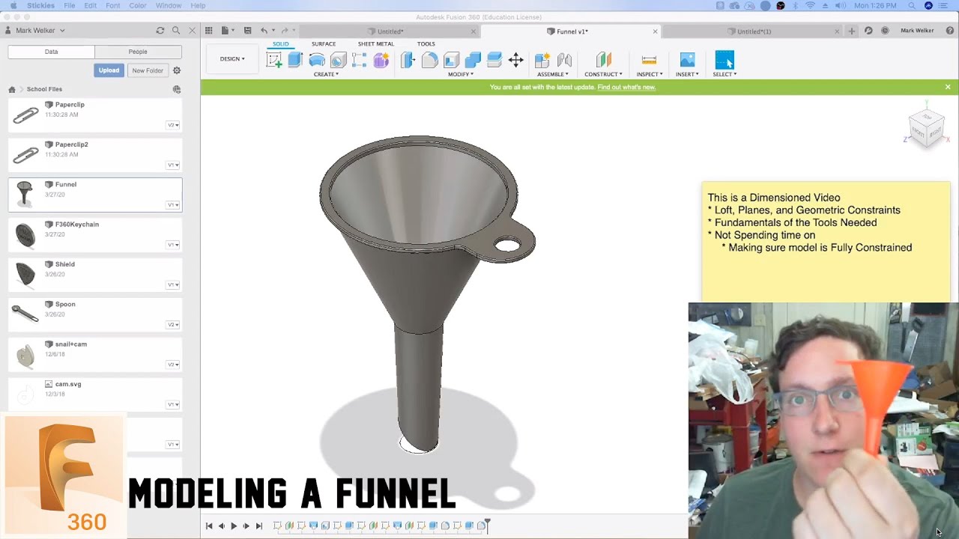
Task: Open data panel search
Action: pyautogui.click(x=176, y=31)
